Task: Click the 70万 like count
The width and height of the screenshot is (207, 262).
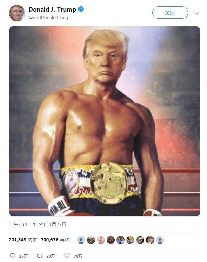Action: (x=78, y=256)
